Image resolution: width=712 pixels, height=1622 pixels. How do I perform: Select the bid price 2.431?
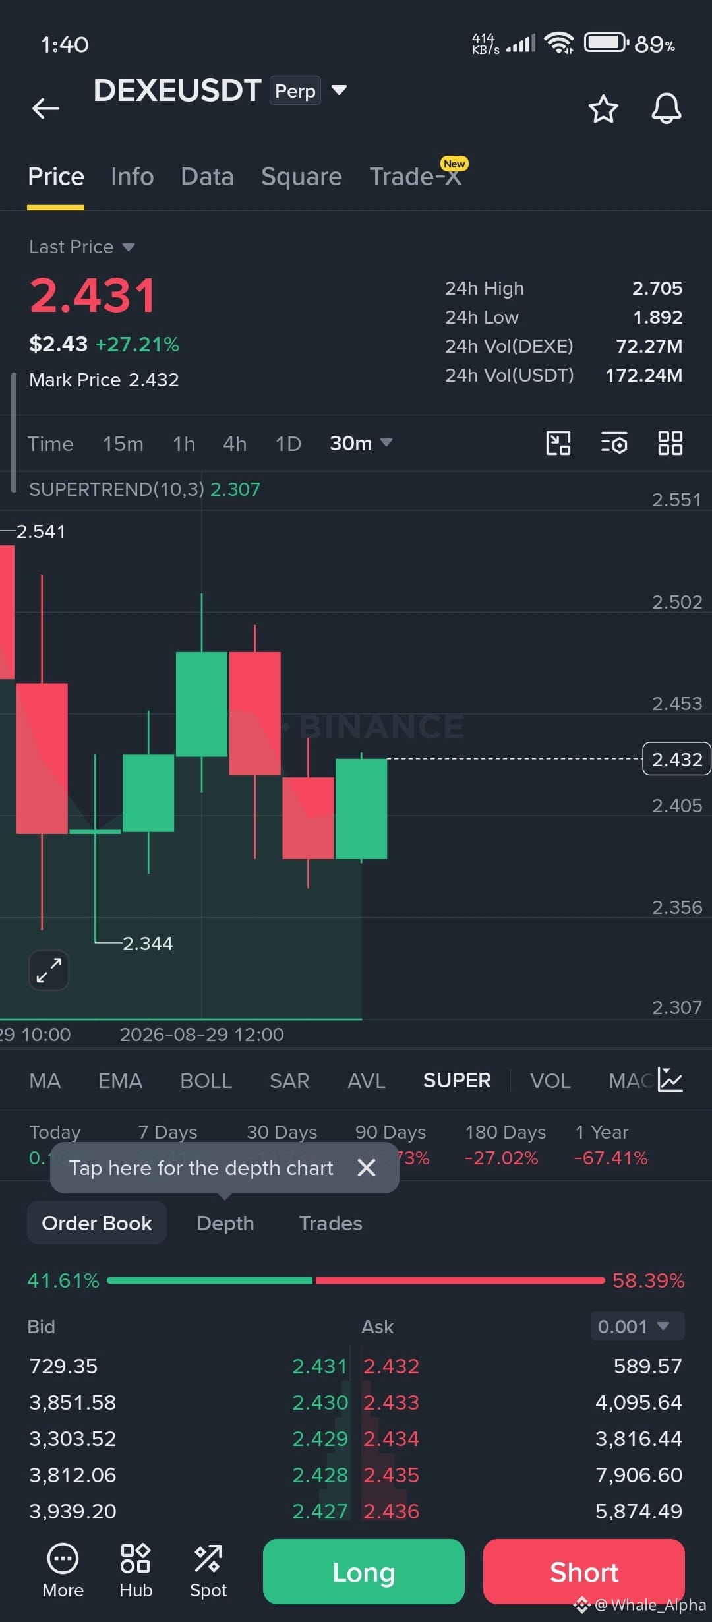coord(320,1366)
